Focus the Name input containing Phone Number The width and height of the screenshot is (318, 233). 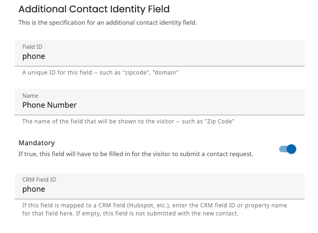pyautogui.click(x=159, y=105)
